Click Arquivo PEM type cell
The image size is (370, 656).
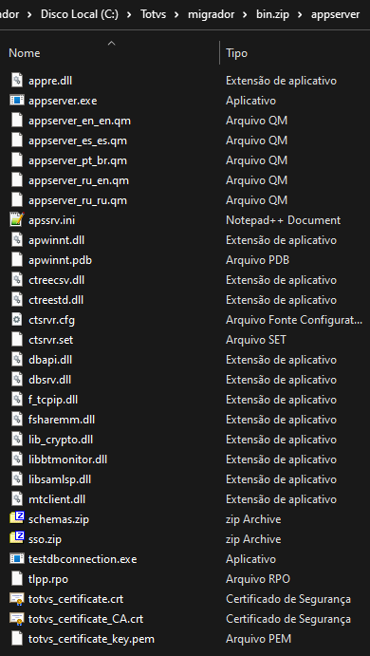(x=258, y=639)
